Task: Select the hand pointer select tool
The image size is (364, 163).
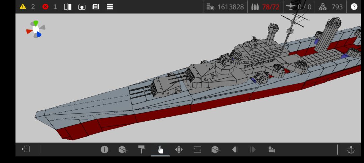Action: click(x=160, y=150)
